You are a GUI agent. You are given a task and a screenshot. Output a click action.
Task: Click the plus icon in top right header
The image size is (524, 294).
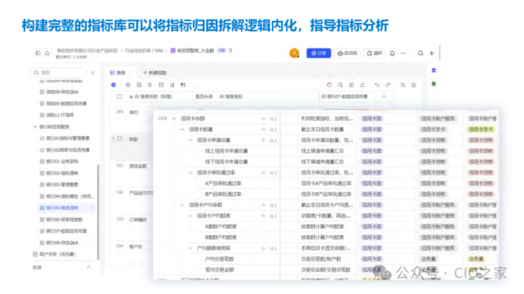432,53
